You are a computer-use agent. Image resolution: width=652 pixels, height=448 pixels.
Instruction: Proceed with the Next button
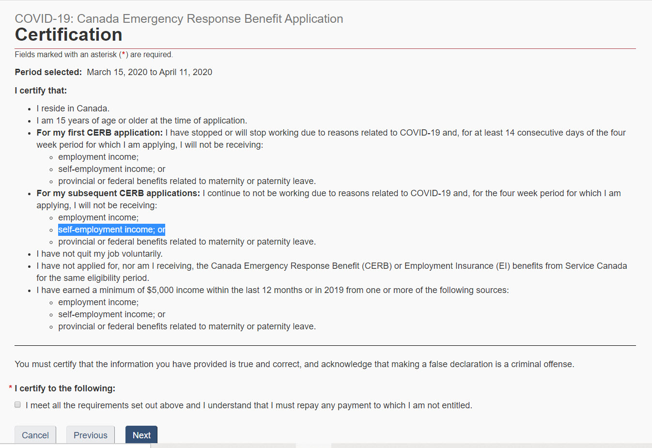click(141, 435)
